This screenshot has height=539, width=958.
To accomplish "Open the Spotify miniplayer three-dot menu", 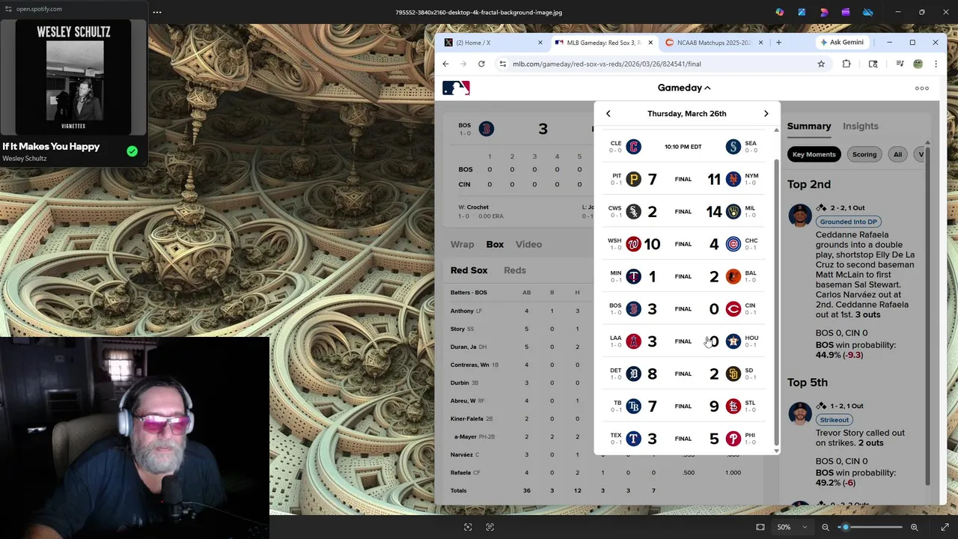I will coord(157,12).
